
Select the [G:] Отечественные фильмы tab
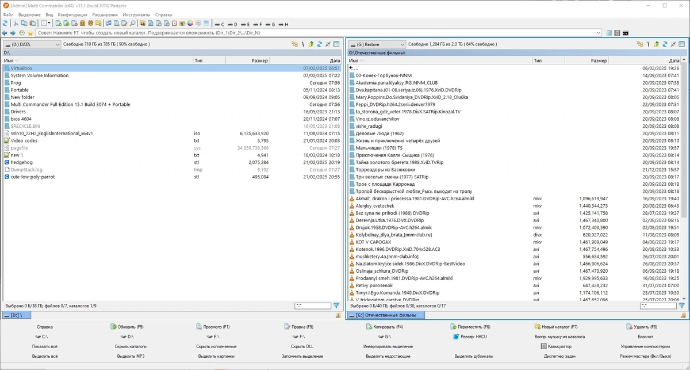(x=386, y=315)
